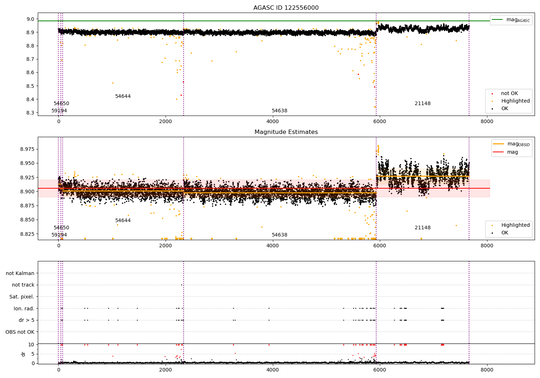Screen dimensions: 540x378
Task: Click the '8000' x-axis tick under Magnitude Estimates plot
Action: point(487,246)
